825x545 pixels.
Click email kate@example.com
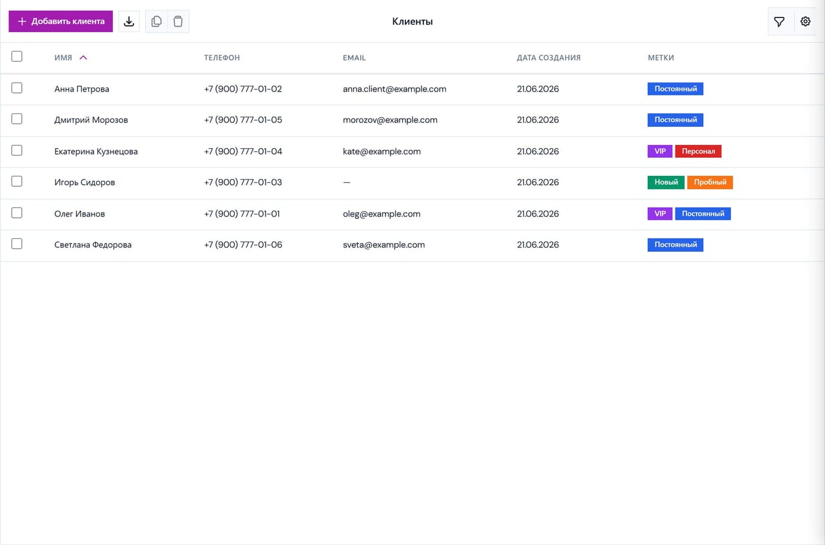[382, 151]
